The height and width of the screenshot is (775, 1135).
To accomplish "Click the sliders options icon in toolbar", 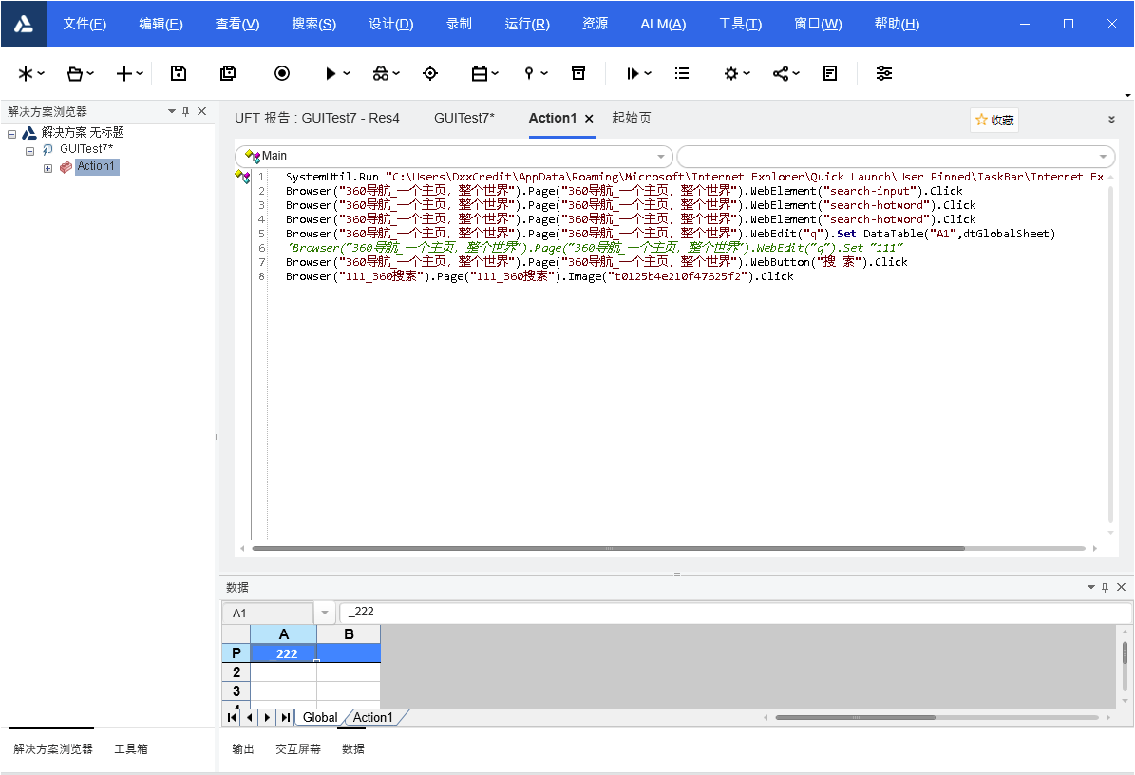I will (x=884, y=73).
